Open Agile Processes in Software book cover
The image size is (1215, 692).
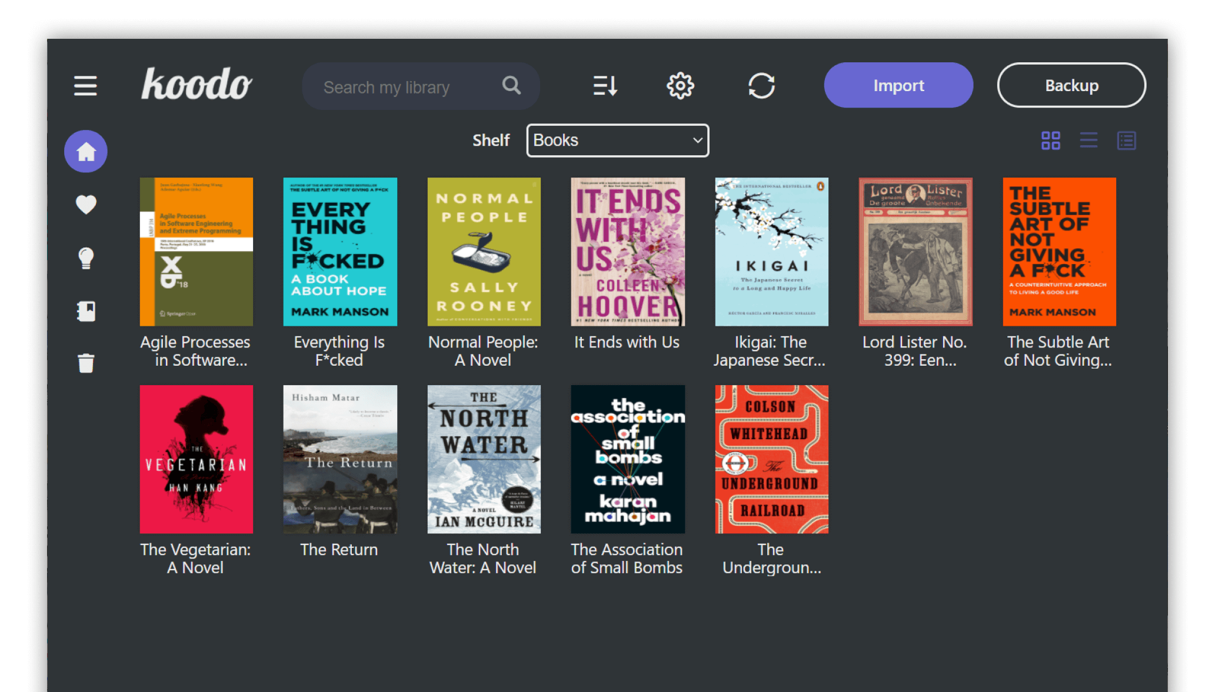click(x=197, y=252)
